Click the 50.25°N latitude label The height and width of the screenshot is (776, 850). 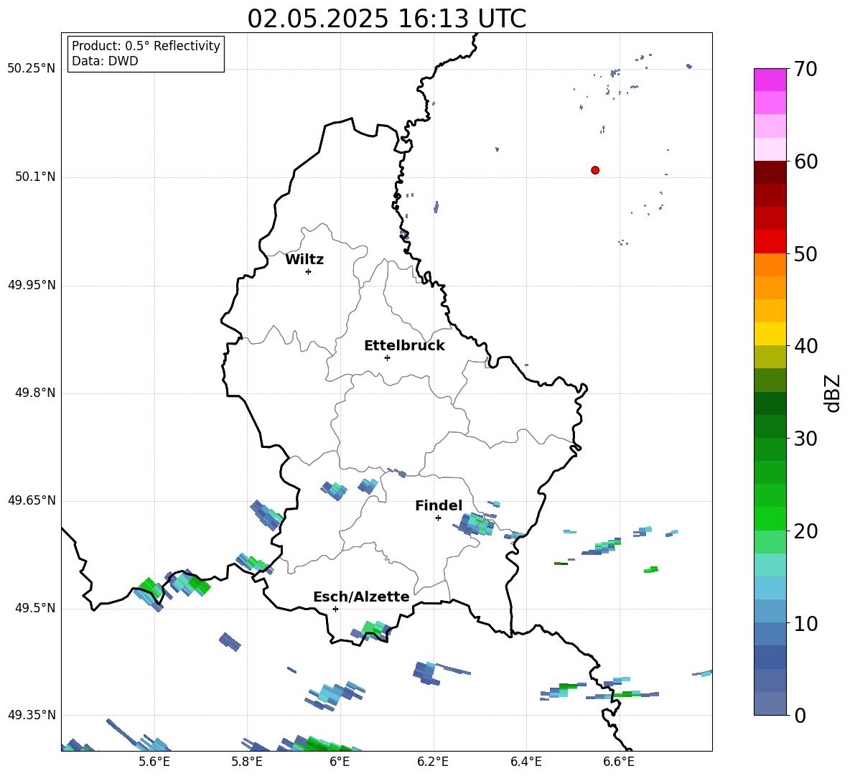[x=32, y=68]
